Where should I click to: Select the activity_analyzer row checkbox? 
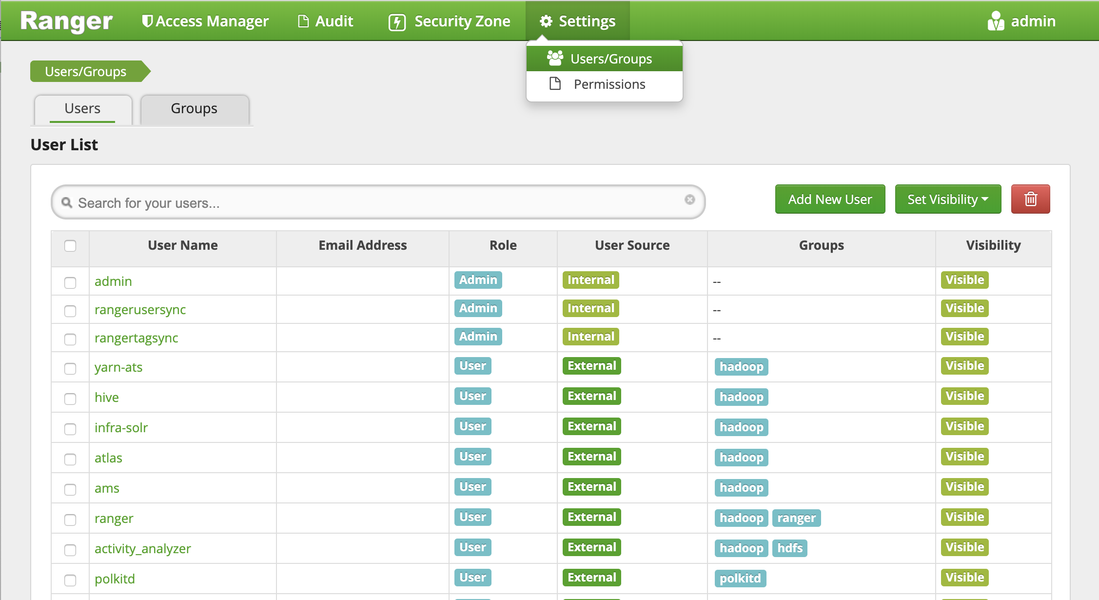[x=70, y=550]
